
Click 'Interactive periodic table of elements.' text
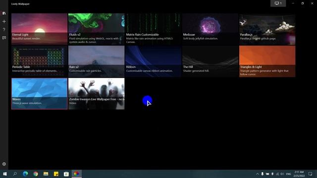click(x=35, y=71)
